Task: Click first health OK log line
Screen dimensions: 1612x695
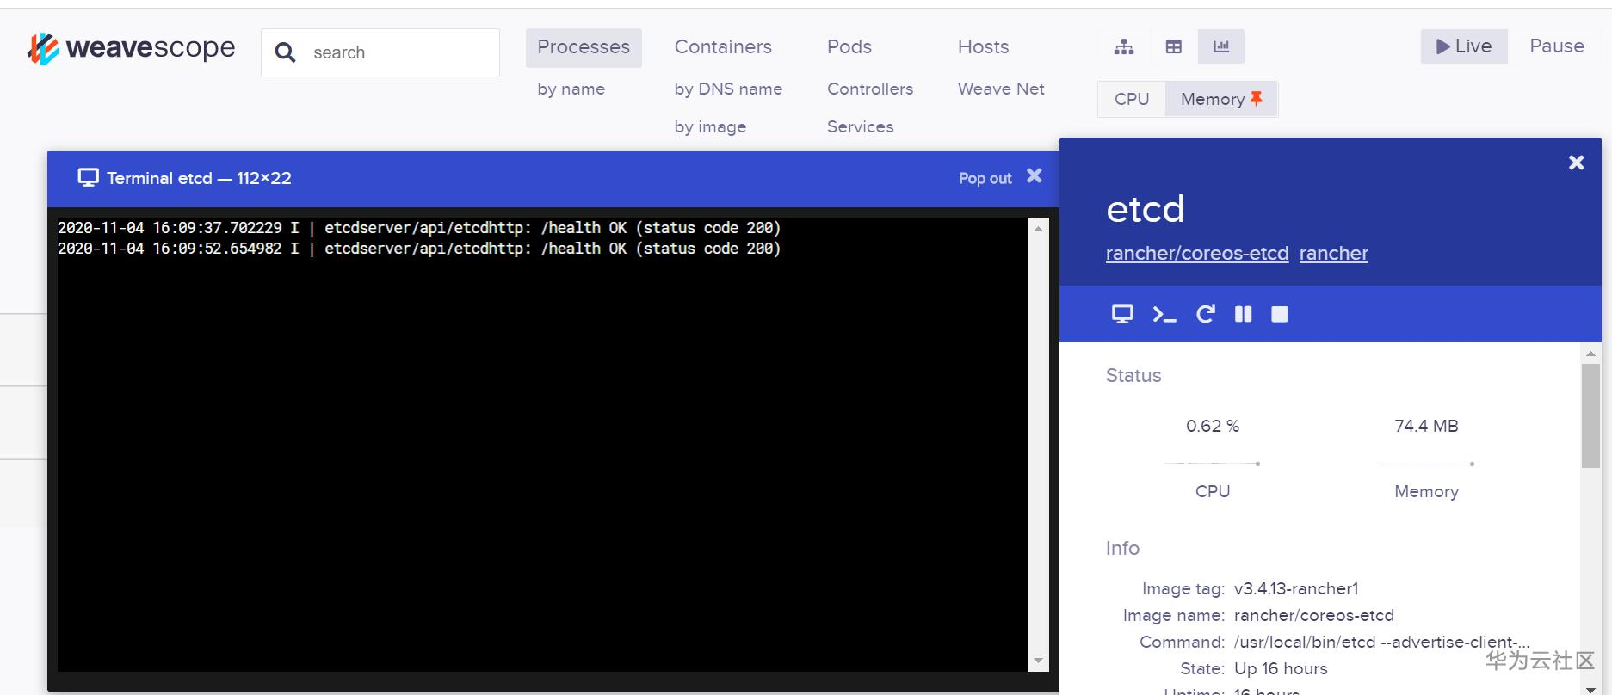Action: [x=419, y=228]
